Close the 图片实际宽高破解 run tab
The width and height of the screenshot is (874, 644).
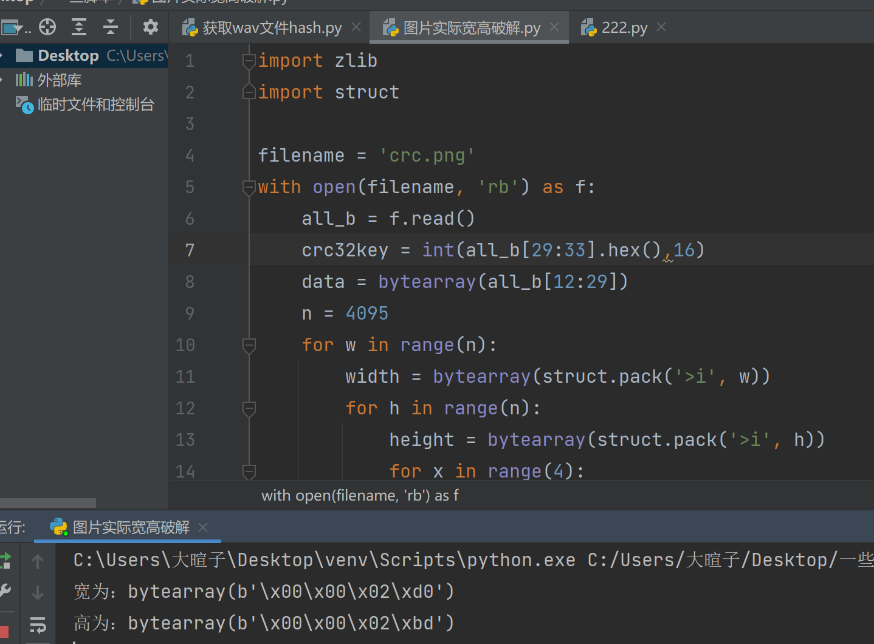(203, 527)
